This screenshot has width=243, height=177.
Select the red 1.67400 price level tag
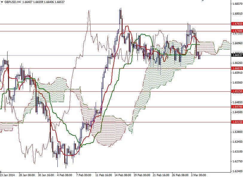tap(236, 31)
